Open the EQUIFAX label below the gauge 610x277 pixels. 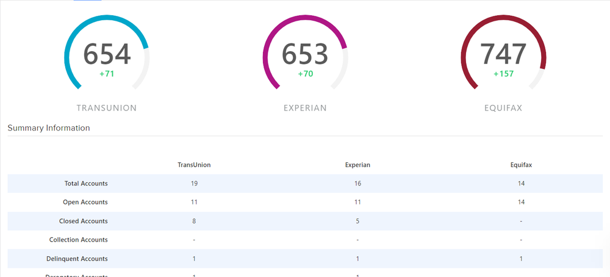tap(503, 108)
